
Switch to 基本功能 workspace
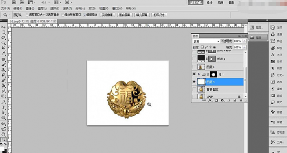pos(196,2)
